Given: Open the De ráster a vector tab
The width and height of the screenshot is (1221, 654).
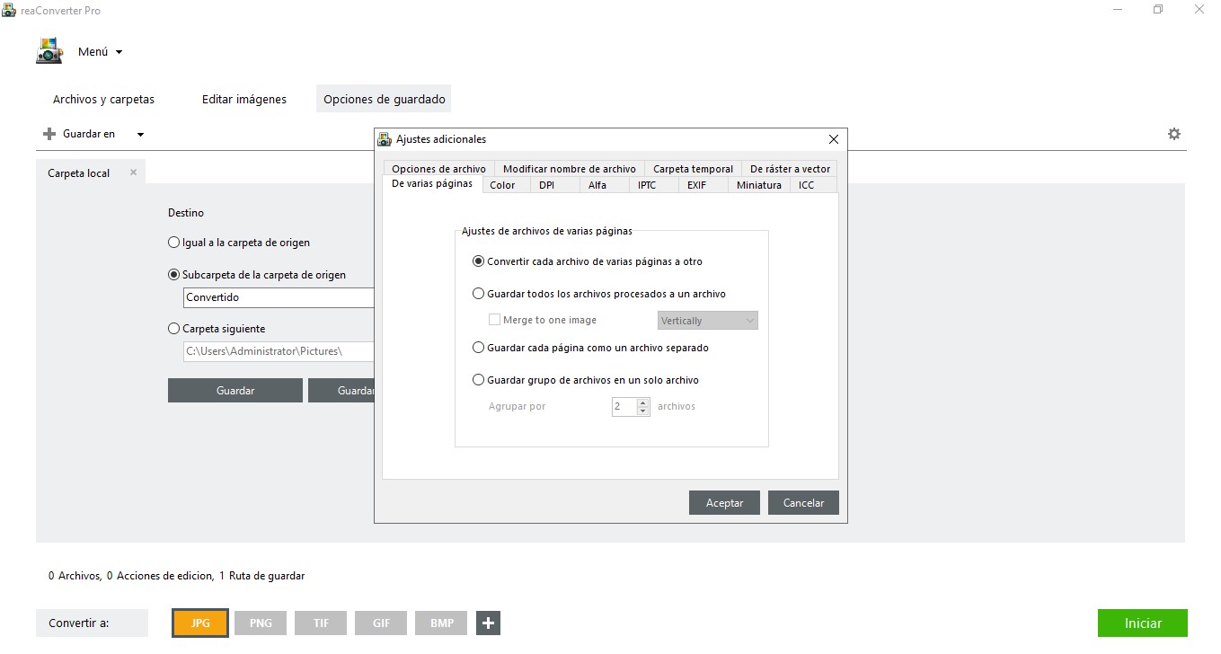Looking at the screenshot, I should pos(790,169).
